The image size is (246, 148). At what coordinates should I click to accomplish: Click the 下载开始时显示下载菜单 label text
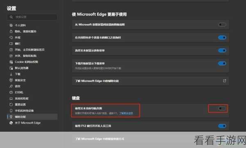pos(90,64)
